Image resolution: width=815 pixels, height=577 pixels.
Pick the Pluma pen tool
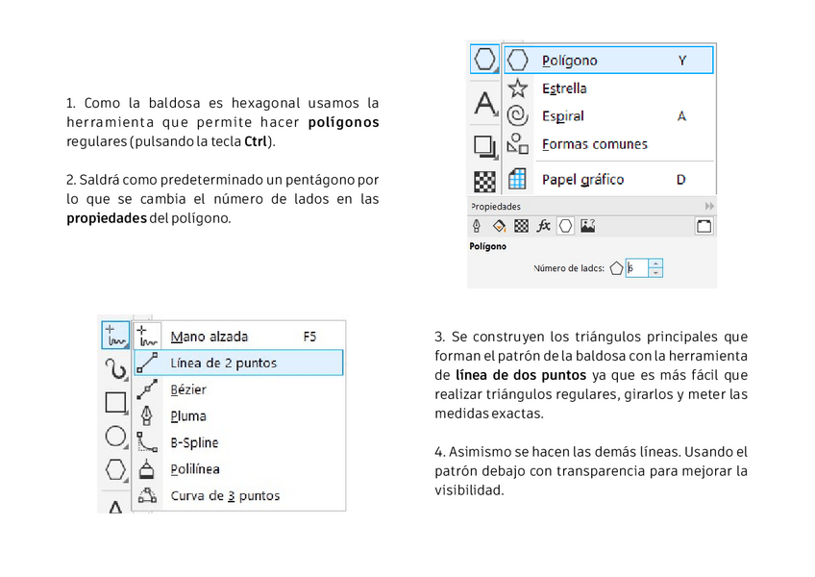[x=188, y=416]
